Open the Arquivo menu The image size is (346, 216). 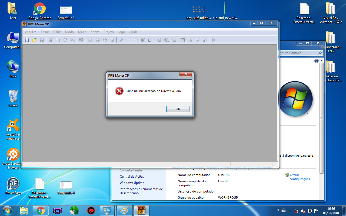click(31, 32)
